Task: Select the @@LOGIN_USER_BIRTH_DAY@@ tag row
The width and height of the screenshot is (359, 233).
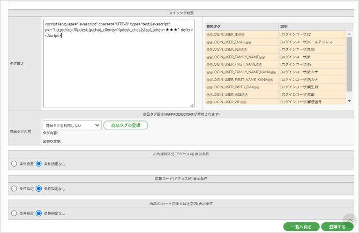Action: (x=242, y=86)
